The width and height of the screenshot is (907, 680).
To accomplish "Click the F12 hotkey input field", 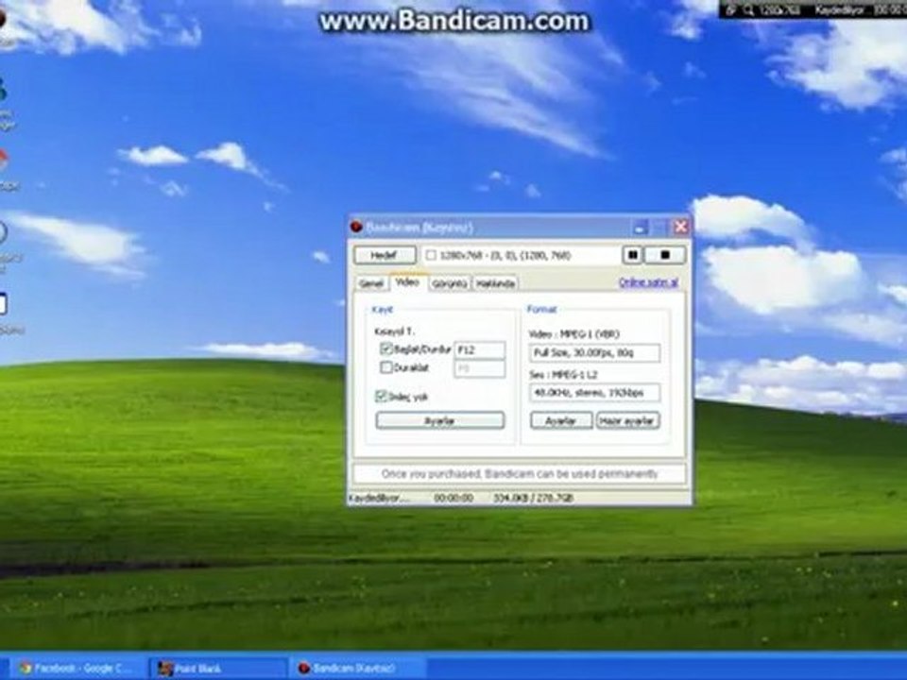I will [480, 349].
